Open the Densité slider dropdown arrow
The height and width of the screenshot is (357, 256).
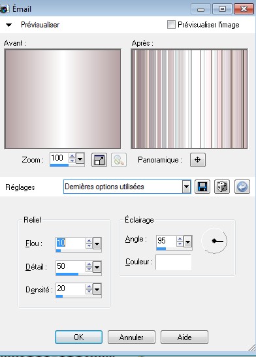pos(97,290)
